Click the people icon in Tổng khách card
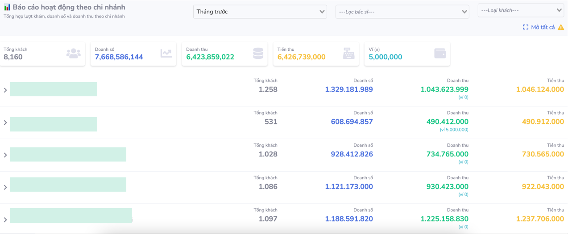Viewport: 568px width, 234px height. pyautogui.click(x=73, y=53)
